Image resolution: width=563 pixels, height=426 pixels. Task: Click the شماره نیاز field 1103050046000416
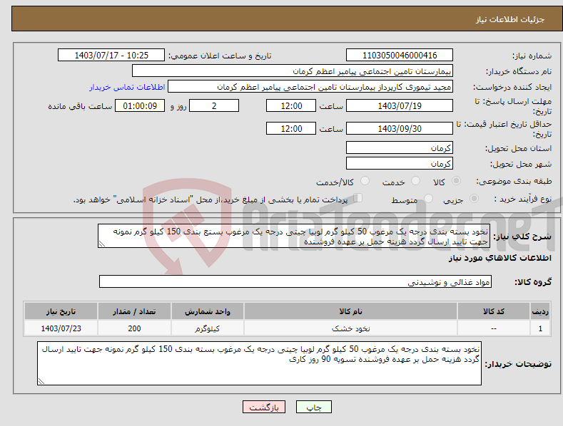(400, 56)
